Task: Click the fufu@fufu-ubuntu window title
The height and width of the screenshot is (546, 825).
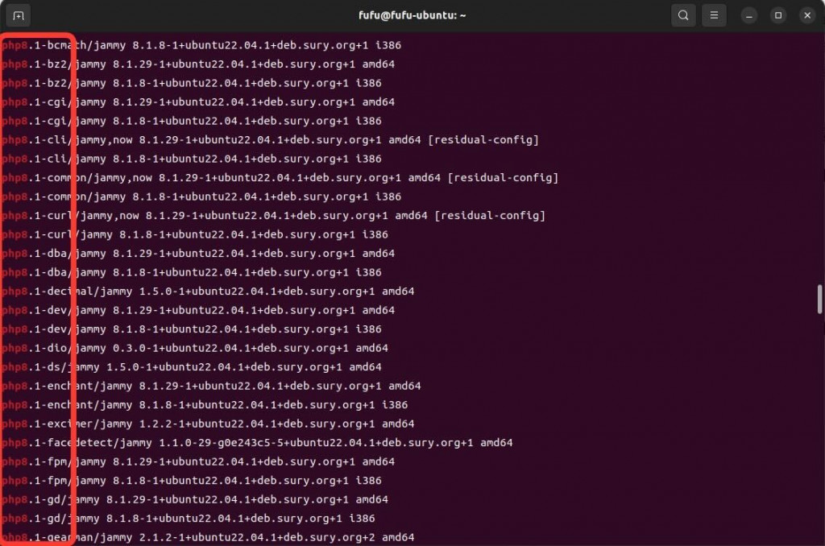Action: (412, 15)
